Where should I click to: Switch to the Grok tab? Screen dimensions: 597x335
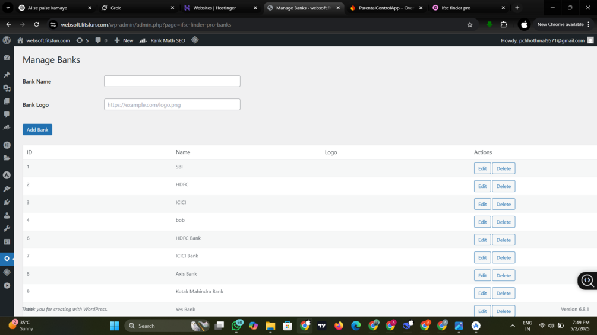pyautogui.click(x=138, y=8)
